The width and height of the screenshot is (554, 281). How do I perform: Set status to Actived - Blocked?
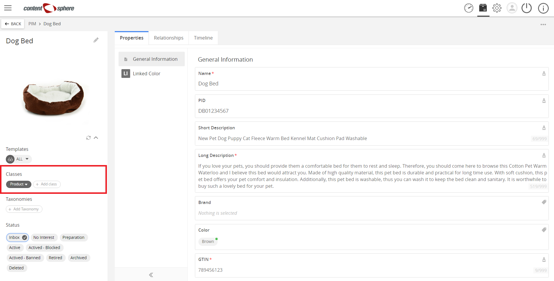44,248
